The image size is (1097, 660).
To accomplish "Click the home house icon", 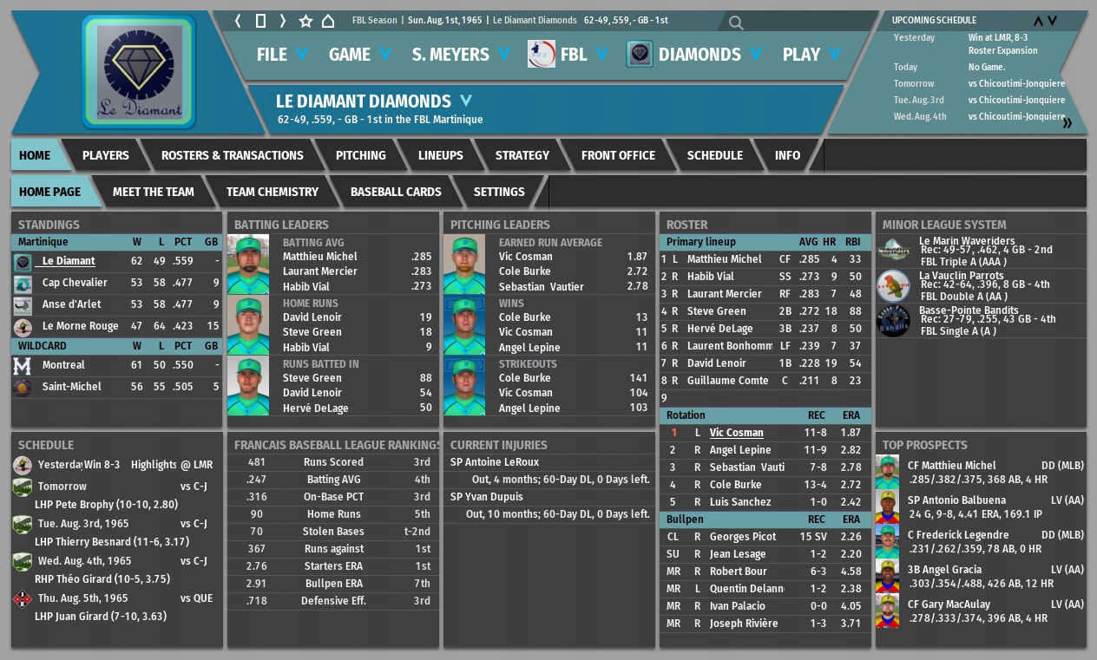I will (328, 21).
